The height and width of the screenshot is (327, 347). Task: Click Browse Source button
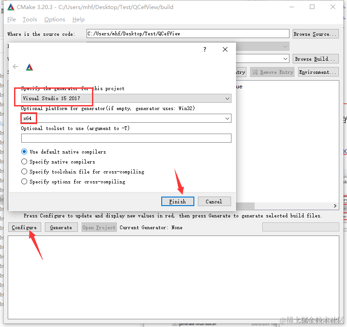coord(316,34)
